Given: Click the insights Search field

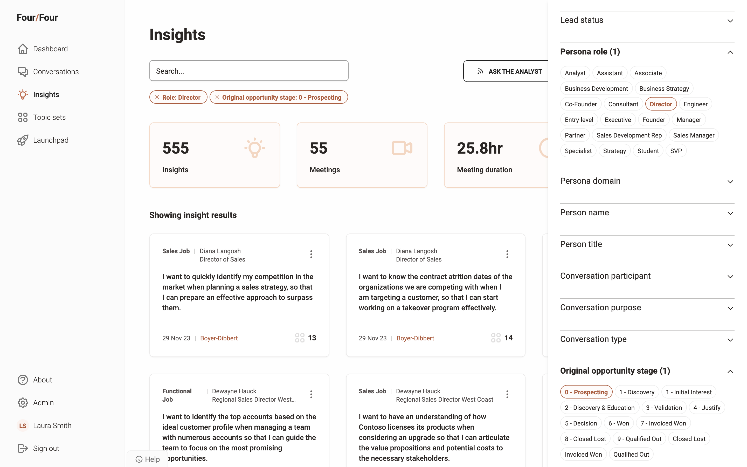Looking at the screenshot, I should [249, 71].
